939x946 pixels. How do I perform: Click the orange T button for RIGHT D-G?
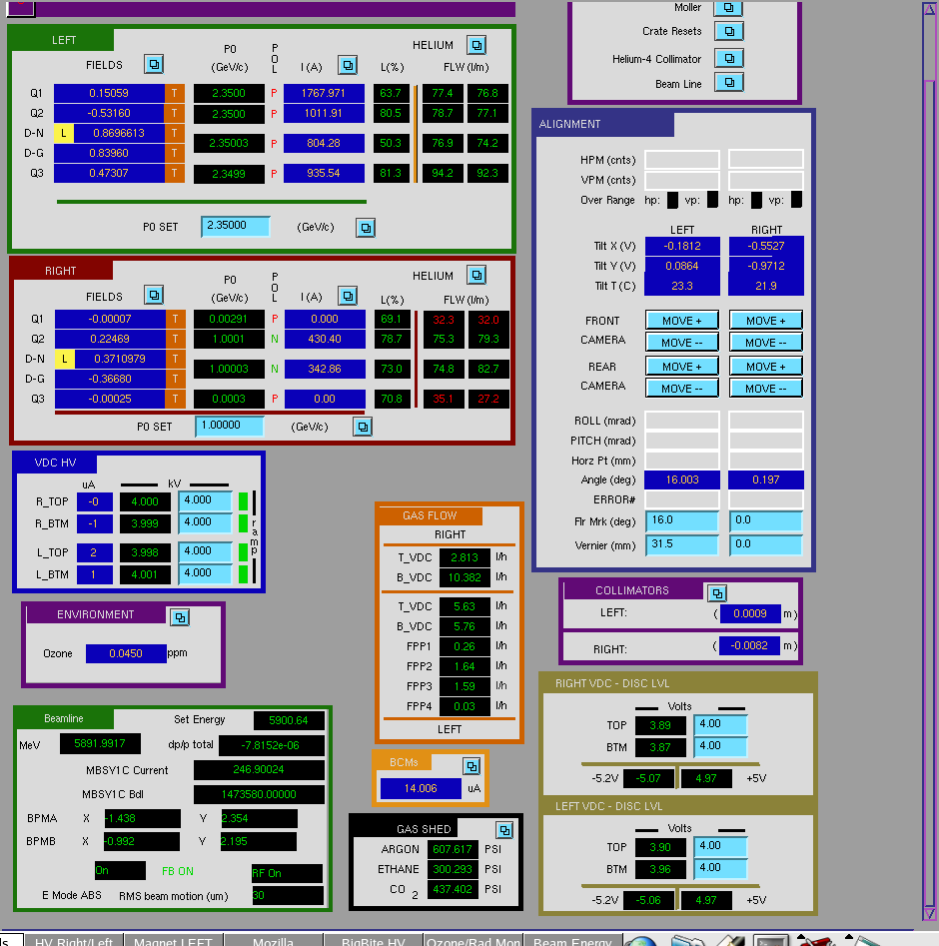(x=175, y=379)
